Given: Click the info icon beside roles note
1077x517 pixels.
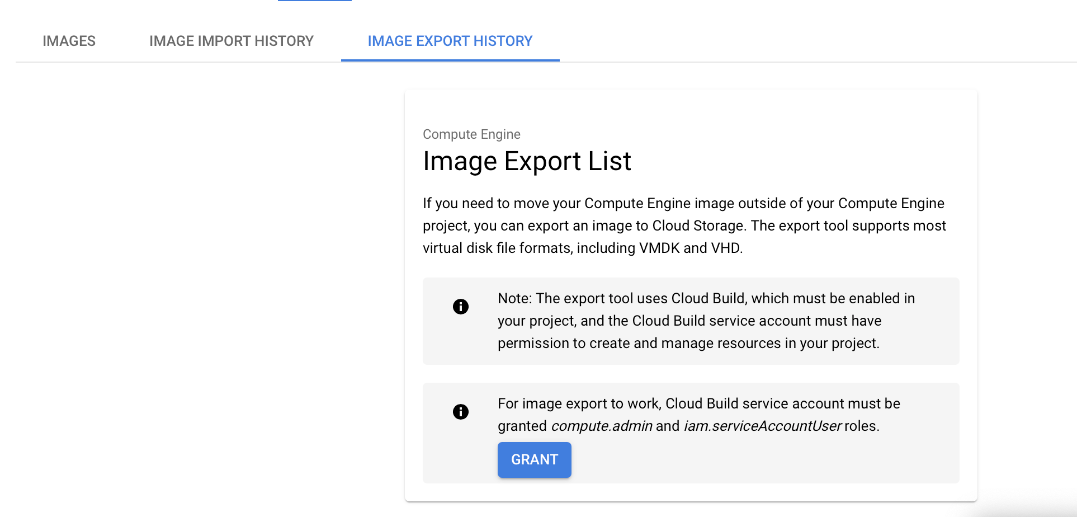Looking at the screenshot, I should [x=460, y=412].
